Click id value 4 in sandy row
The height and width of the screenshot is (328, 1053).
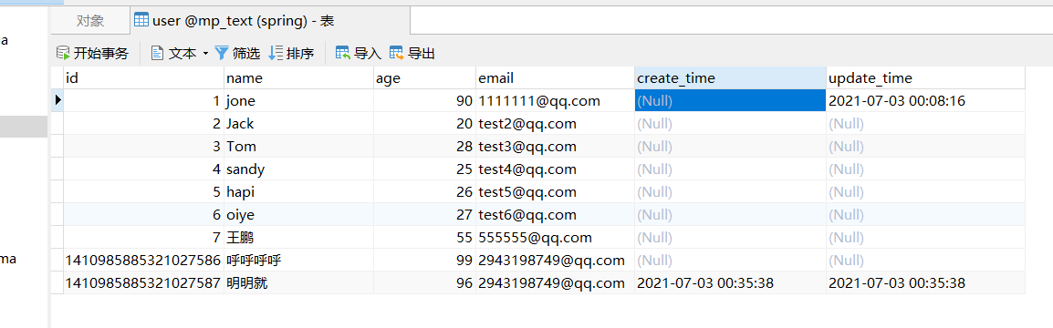143,169
